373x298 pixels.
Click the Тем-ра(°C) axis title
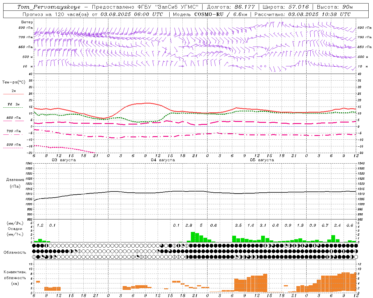click(x=14, y=82)
